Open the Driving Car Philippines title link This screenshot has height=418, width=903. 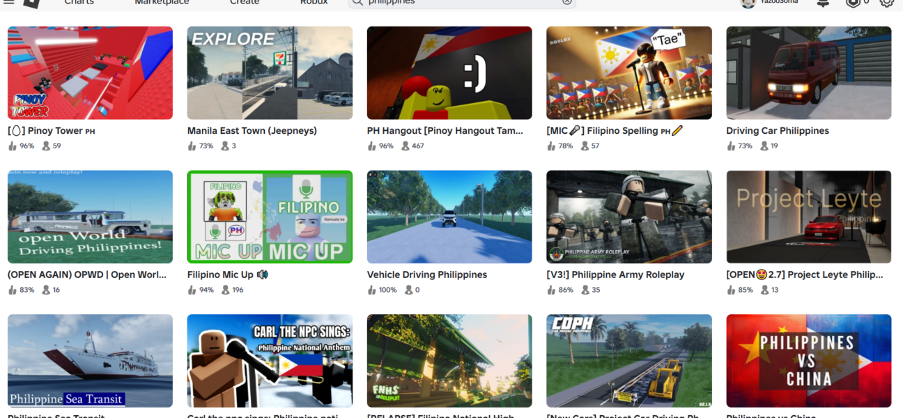click(777, 131)
